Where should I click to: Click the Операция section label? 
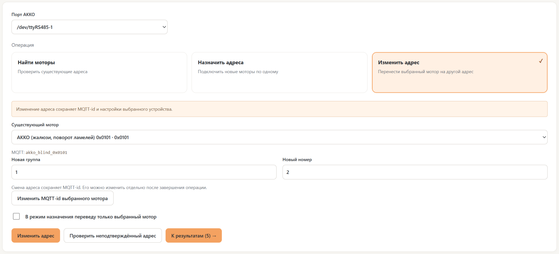pyautogui.click(x=23, y=45)
